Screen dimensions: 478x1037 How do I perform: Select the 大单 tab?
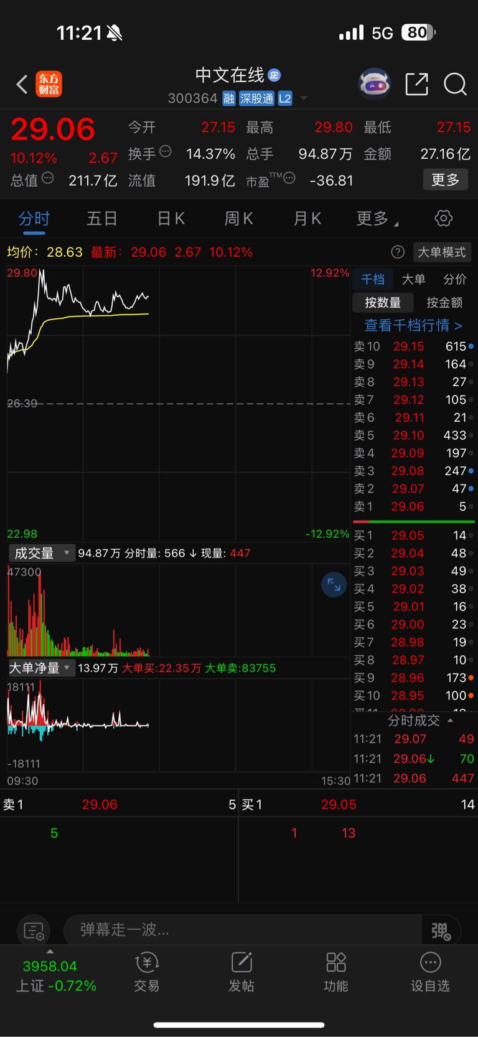tap(413, 280)
